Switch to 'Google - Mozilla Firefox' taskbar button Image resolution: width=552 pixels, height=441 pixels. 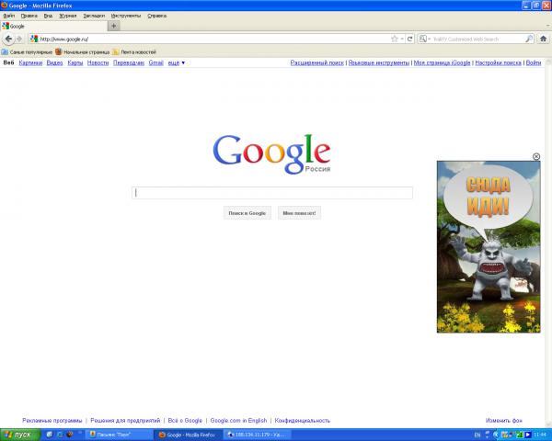pyautogui.click(x=189, y=435)
